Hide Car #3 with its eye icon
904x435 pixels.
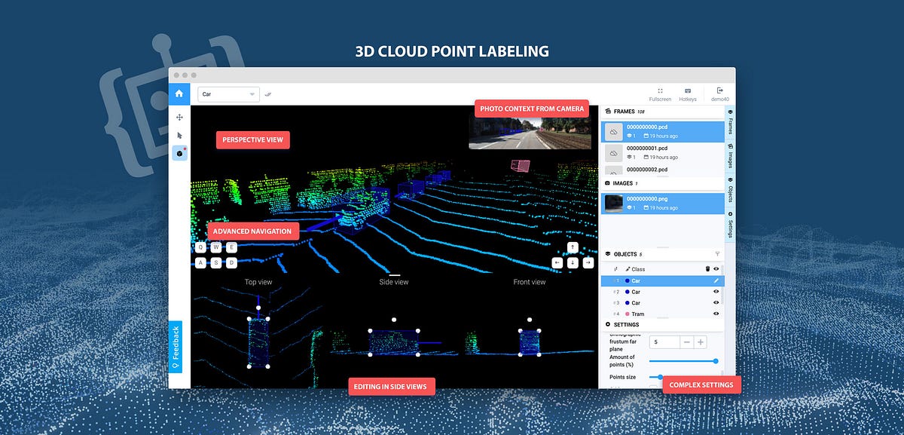[x=715, y=302]
